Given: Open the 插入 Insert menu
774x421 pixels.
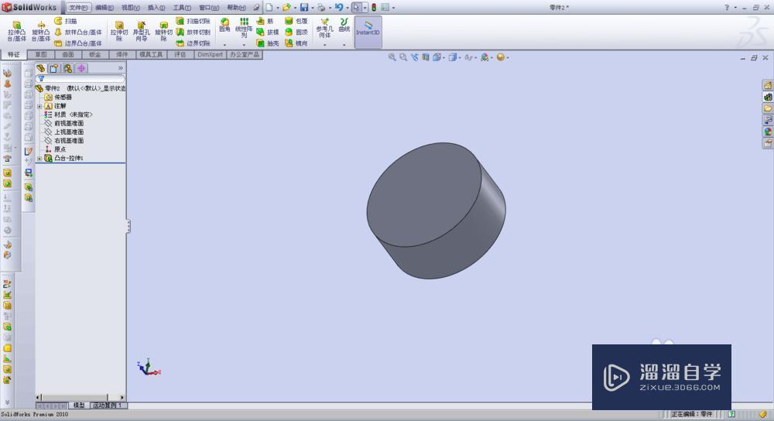Looking at the screenshot, I should click(x=156, y=8).
